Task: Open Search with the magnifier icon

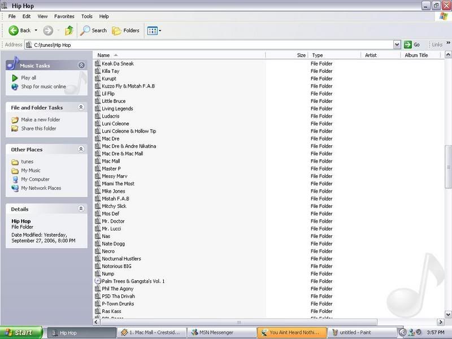Action: click(85, 31)
